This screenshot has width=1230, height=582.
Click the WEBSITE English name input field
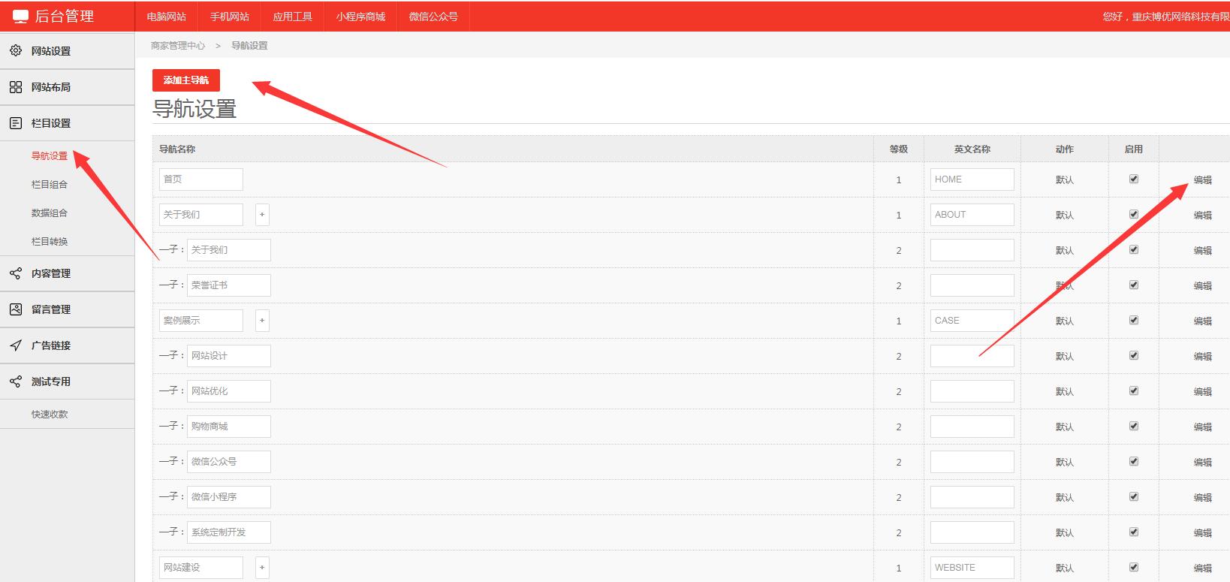click(x=972, y=568)
